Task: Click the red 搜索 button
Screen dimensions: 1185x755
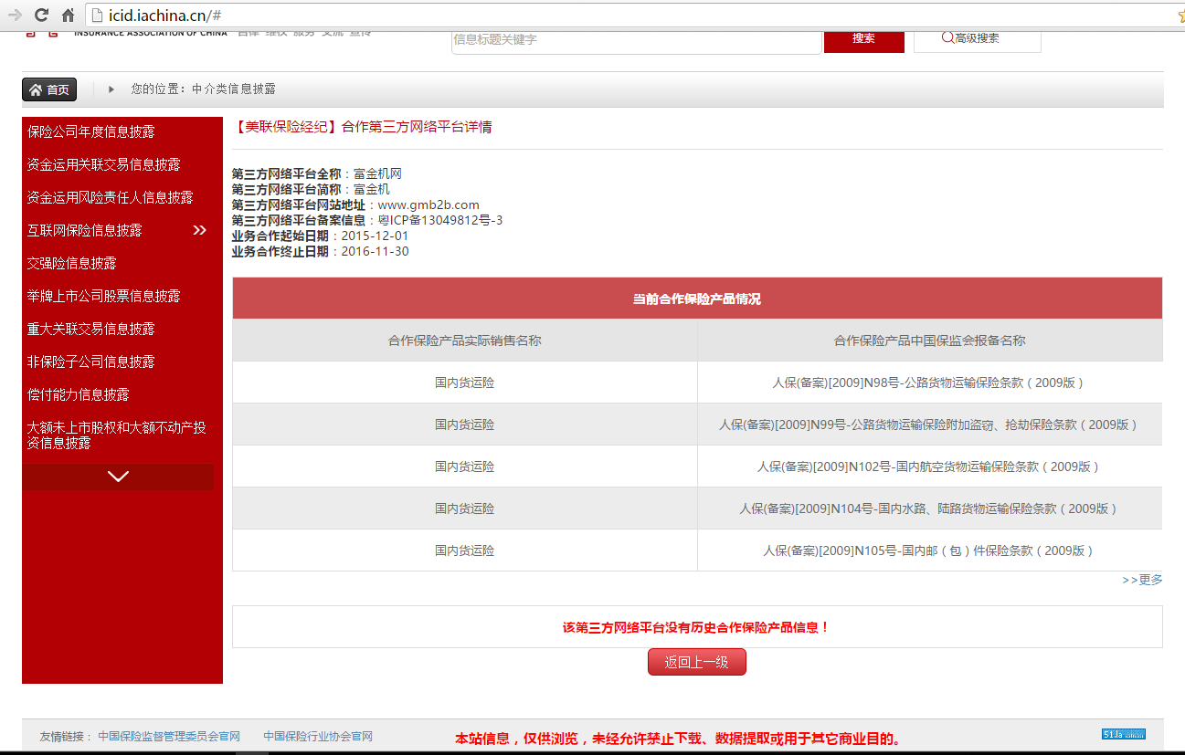Action: pyautogui.click(x=863, y=38)
